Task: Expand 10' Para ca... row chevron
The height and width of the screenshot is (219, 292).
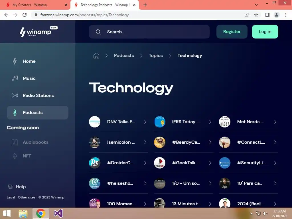Action: (275, 183)
